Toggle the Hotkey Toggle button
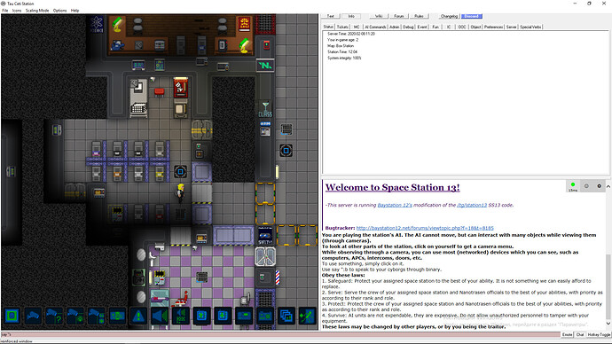This screenshot has height=344, width=612. (x=599, y=334)
